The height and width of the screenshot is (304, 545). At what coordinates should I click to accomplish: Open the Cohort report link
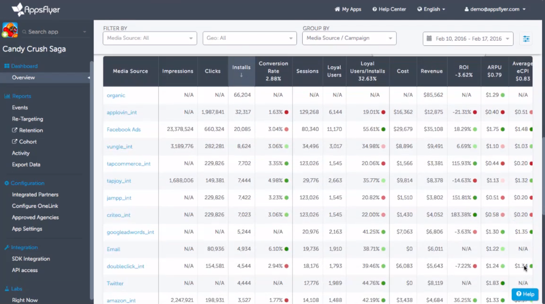(28, 142)
